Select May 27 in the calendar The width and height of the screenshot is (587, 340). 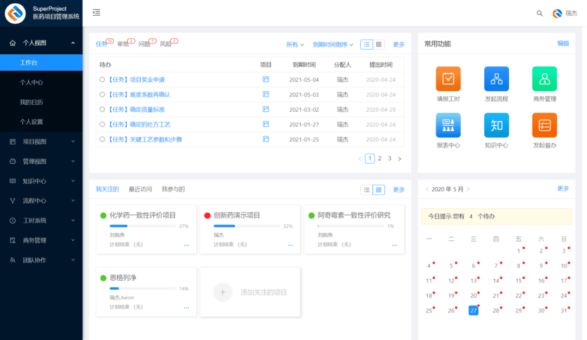pyautogui.click(x=473, y=311)
